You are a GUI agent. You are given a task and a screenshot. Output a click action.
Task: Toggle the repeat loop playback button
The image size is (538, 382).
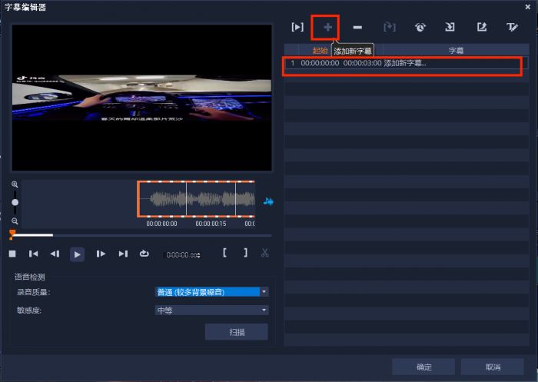coord(144,254)
